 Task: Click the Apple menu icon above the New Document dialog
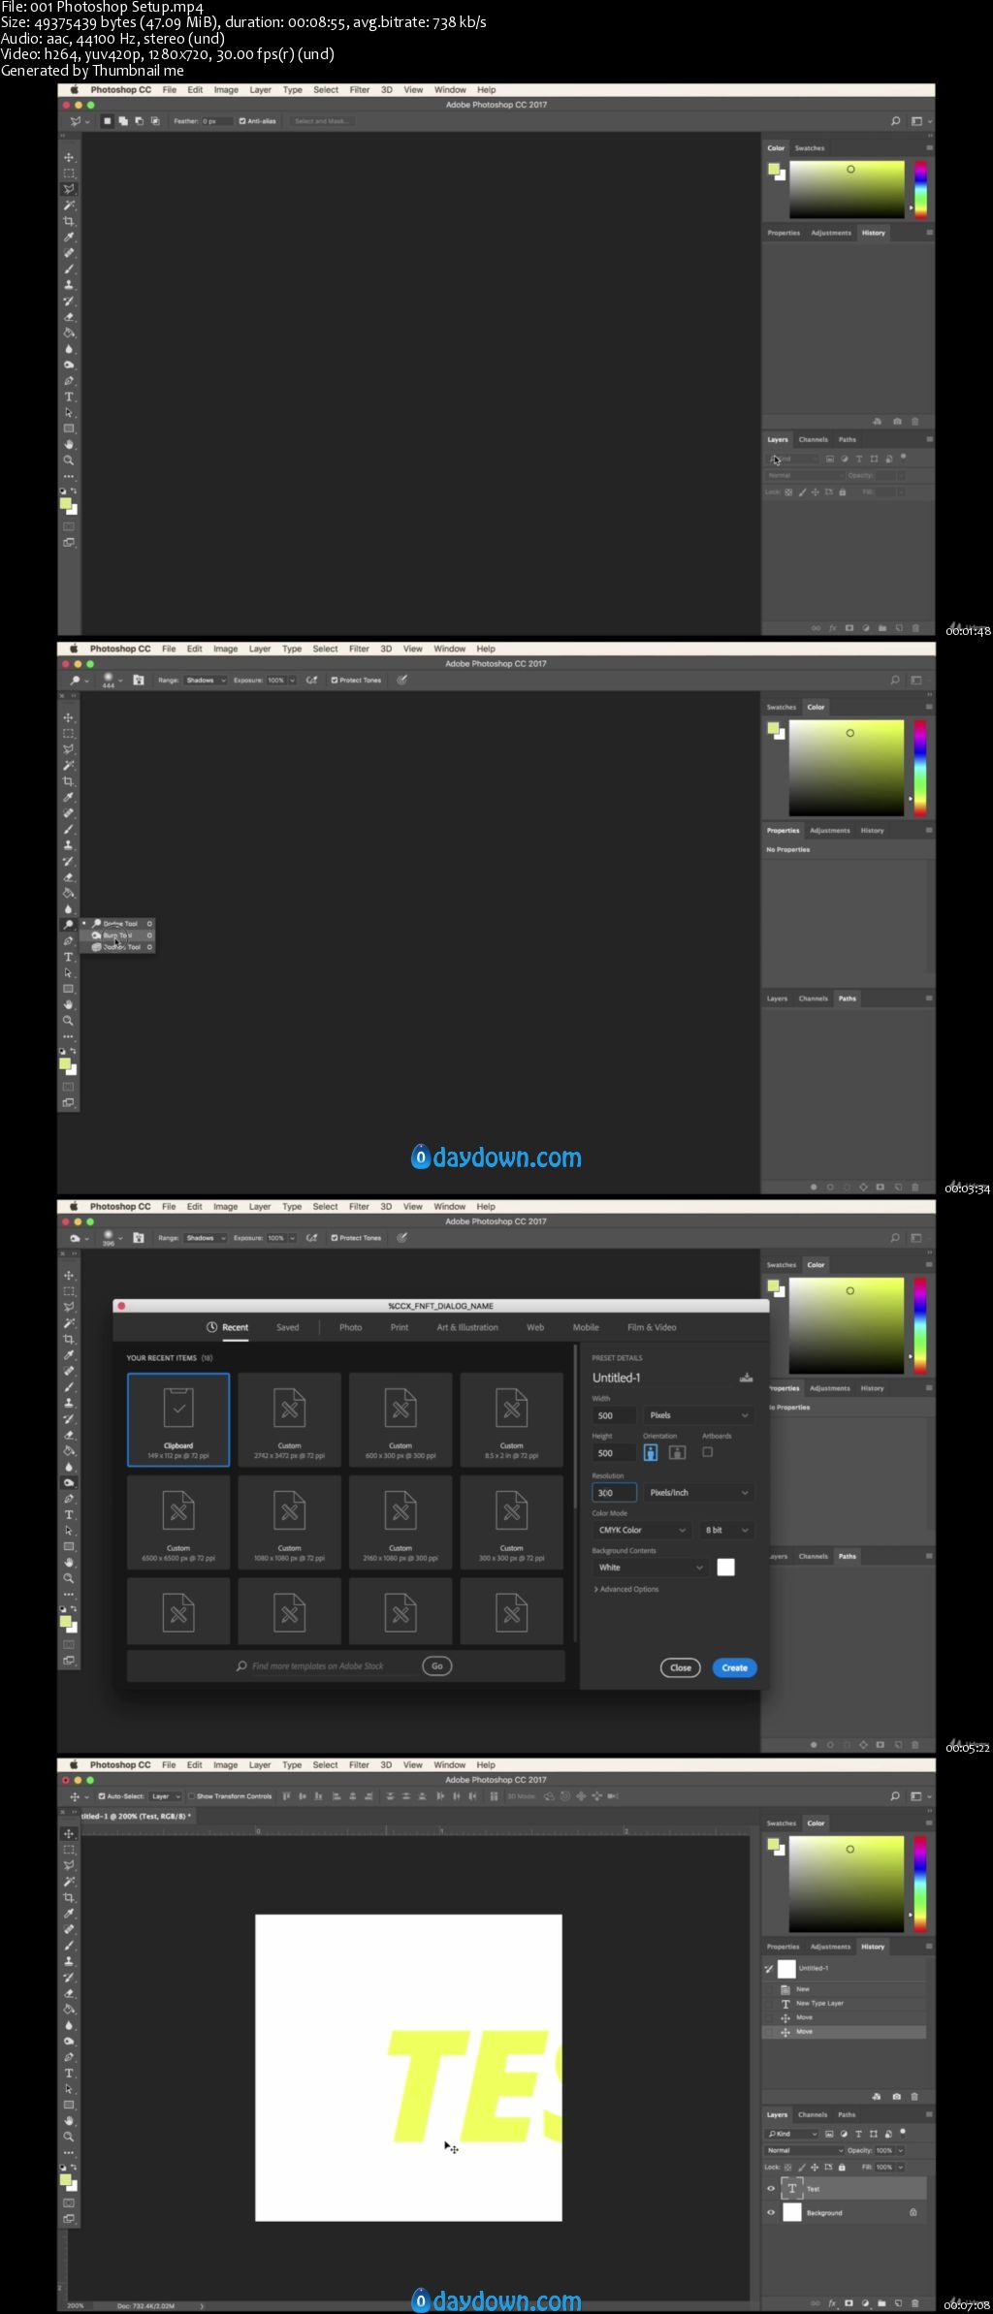(73, 1207)
